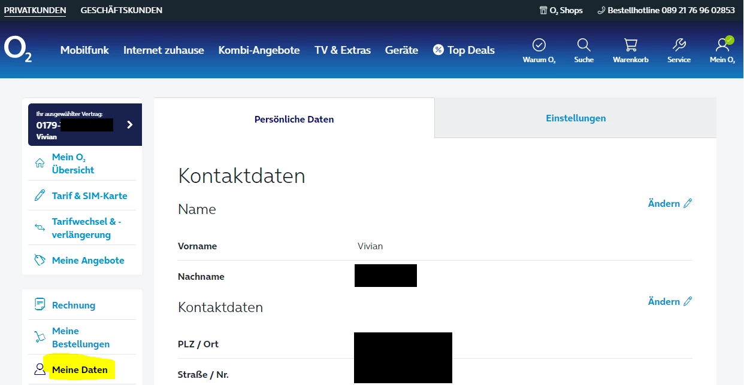This screenshot has height=385, width=744.
Task: Click the Bestellhotline phone icon
Action: (601, 10)
